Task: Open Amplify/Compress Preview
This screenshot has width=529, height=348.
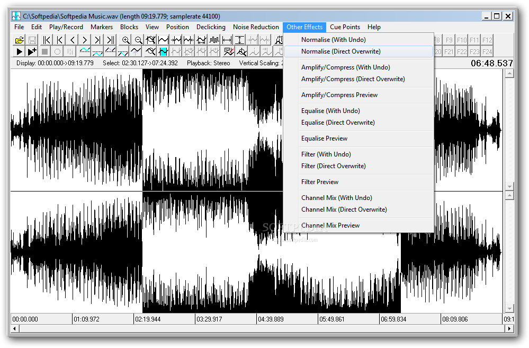Action: pos(358,95)
